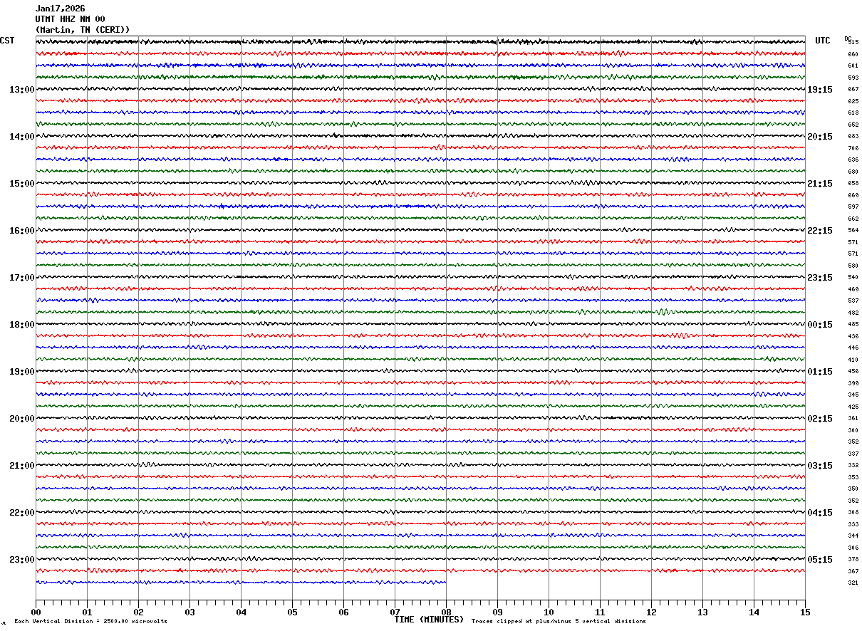The image size is (862, 631).
Task: Click the vertical division 2500.00 microvolts note
Action: pos(90,622)
